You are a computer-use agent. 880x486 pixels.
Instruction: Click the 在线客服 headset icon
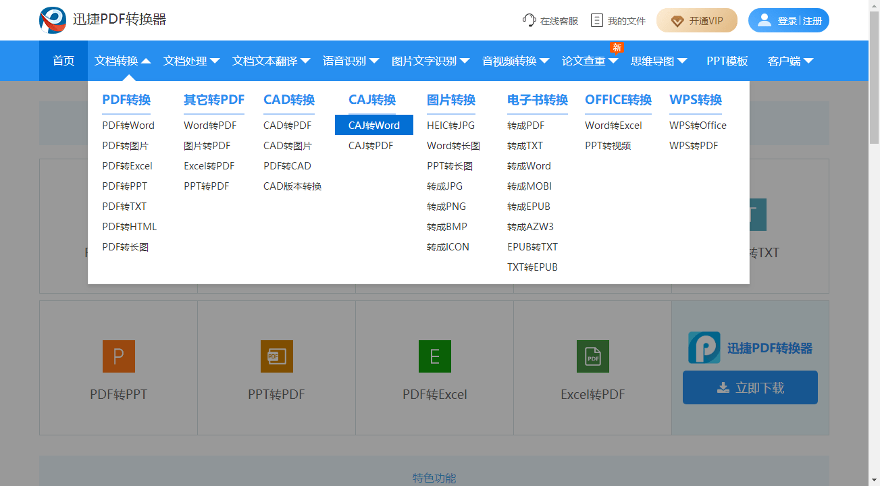tap(528, 20)
